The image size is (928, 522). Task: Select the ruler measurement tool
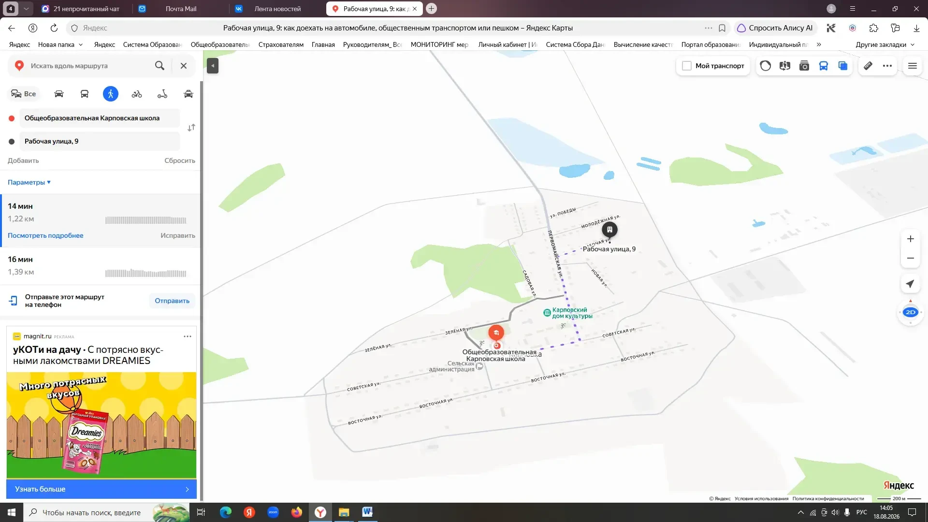tap(868, 66)
